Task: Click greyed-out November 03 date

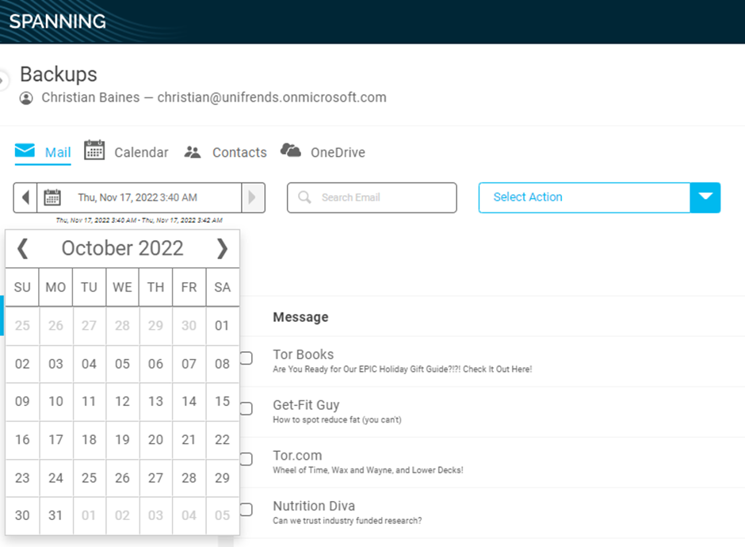Action: [x=155, y=515]
